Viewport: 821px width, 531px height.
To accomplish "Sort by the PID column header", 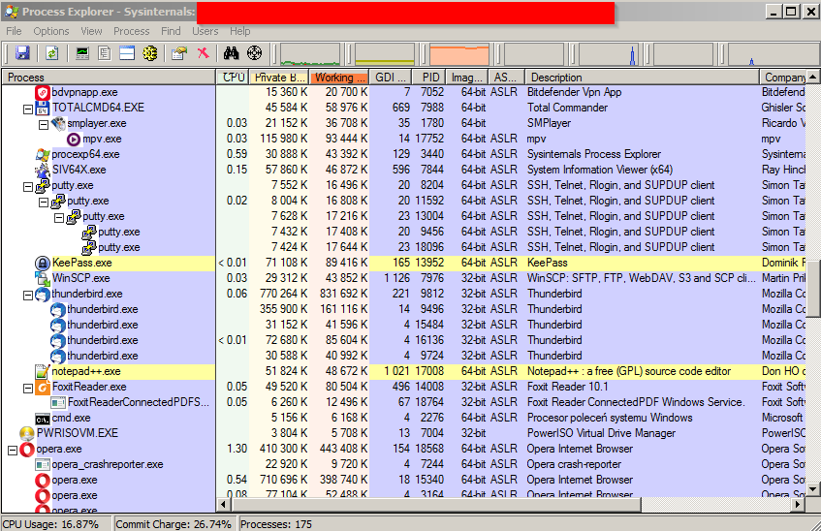I will 428,78.
